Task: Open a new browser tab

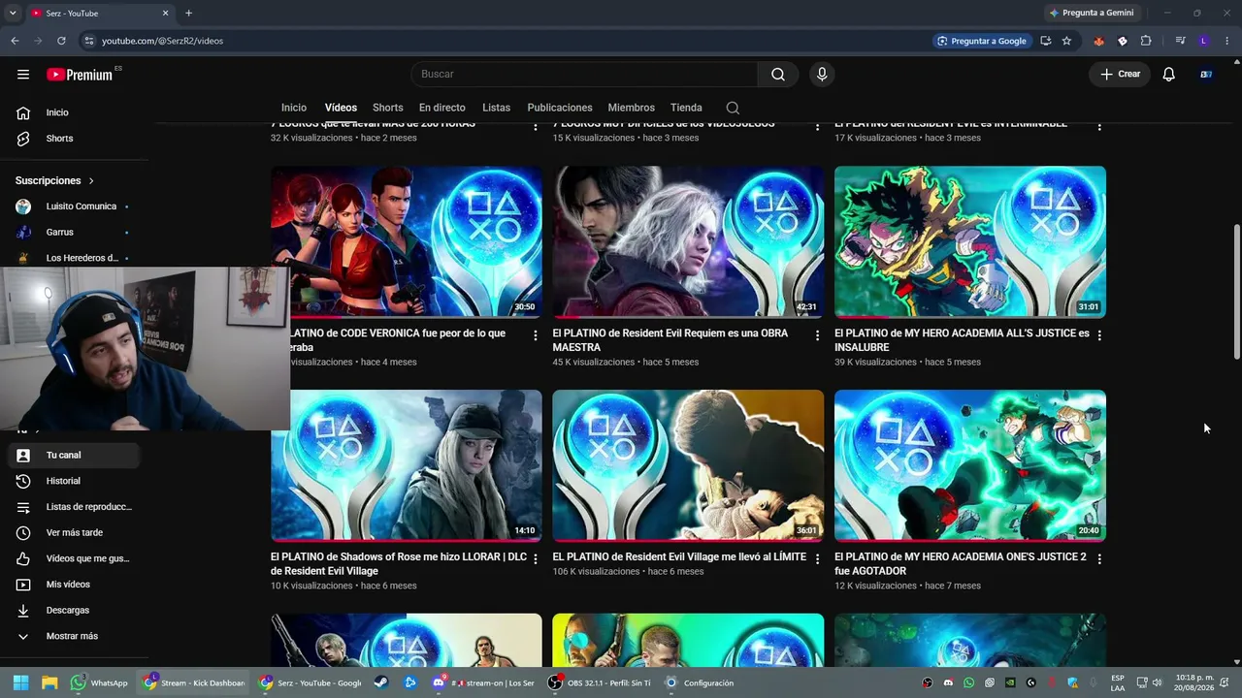Action: (x=188, y=14)
